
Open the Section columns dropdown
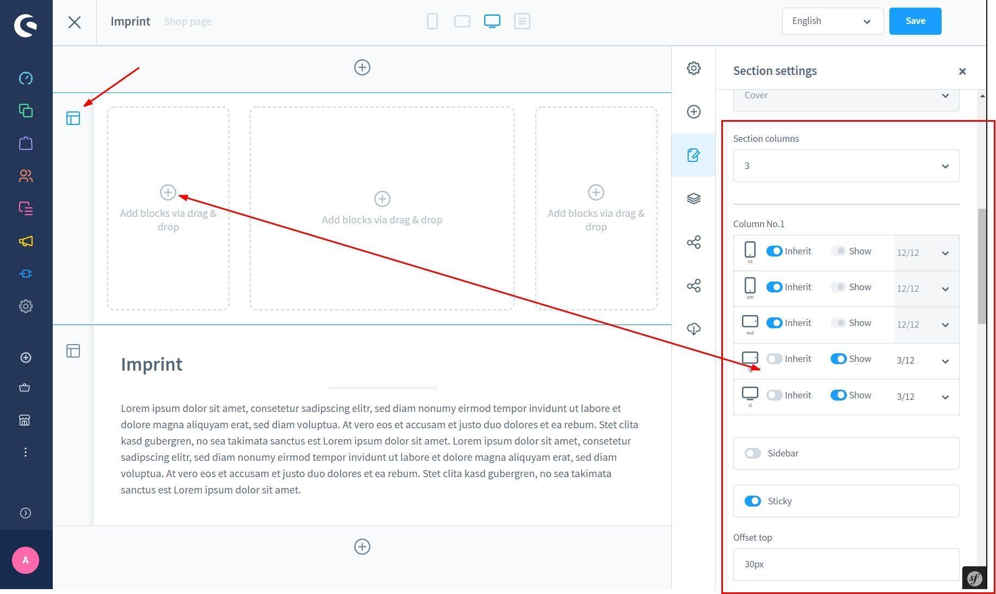[x=846, y=166]
